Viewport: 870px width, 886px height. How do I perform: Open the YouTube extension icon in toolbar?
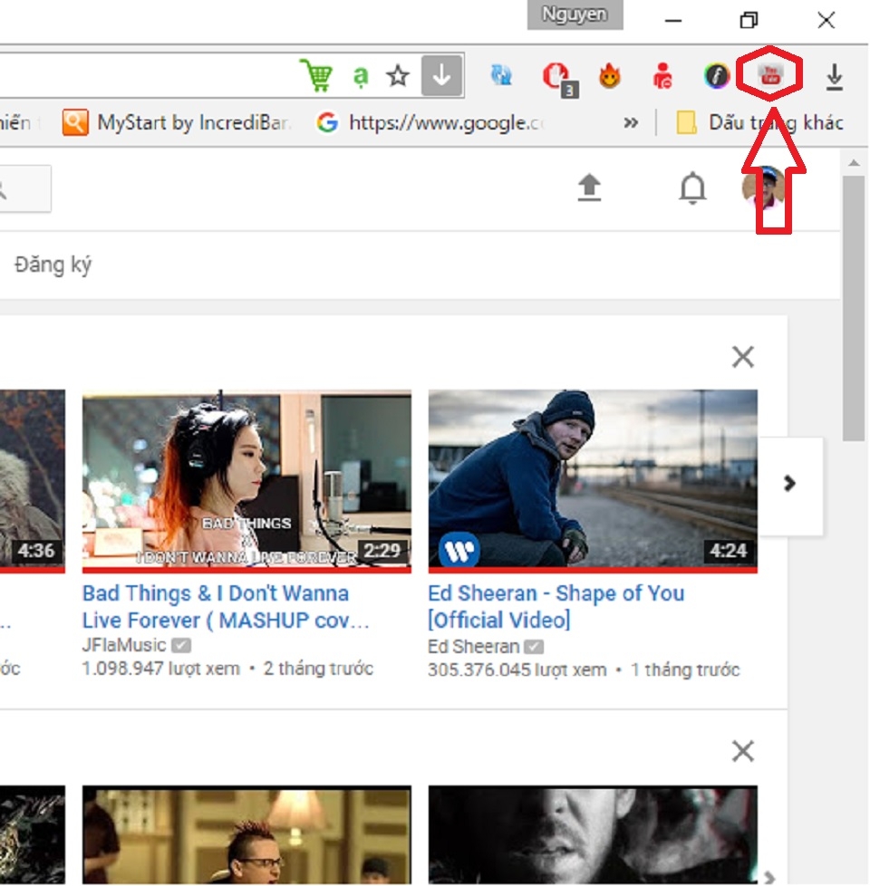[770, 74]
